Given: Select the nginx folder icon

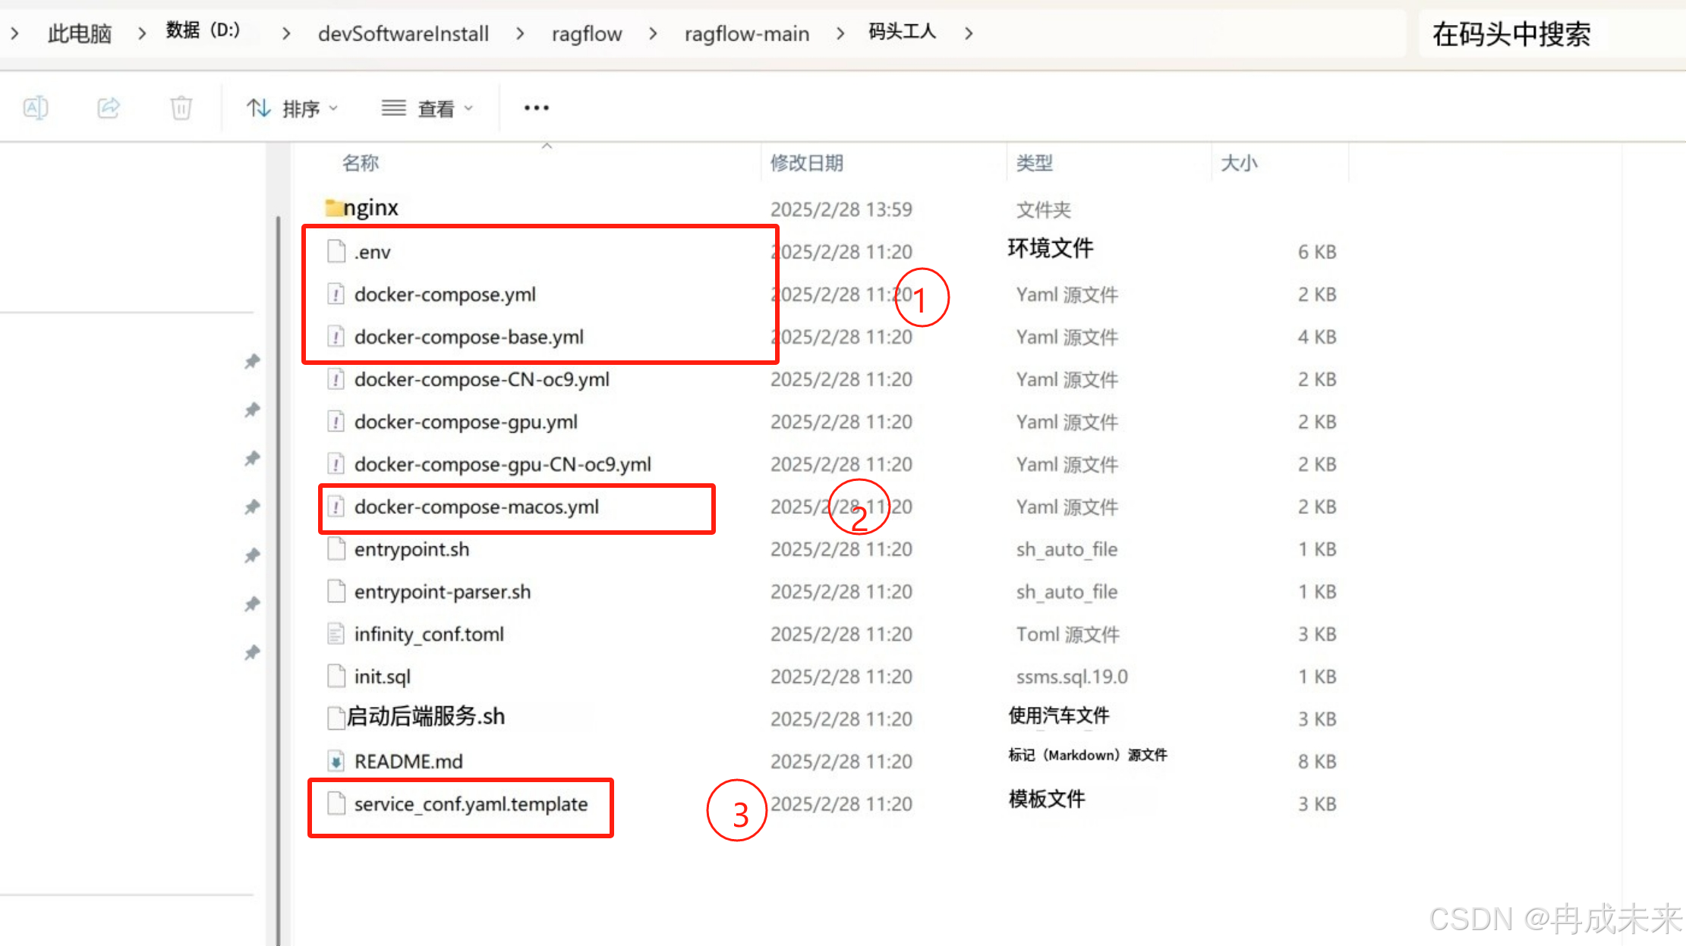Looking at the screenshot, I should [x=332, y=207].
